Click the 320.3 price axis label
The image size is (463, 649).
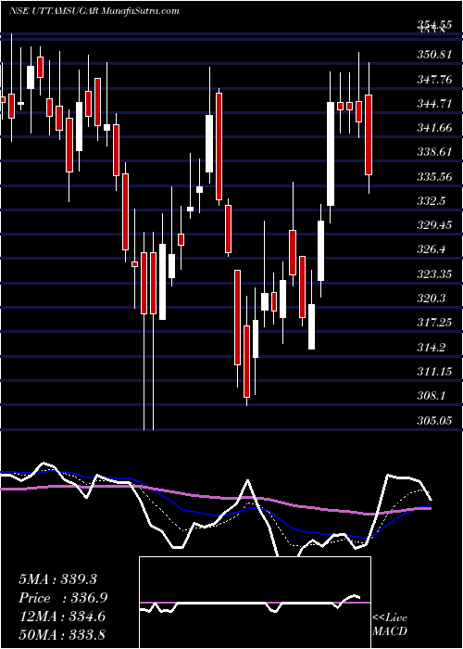tap(432, 299)
